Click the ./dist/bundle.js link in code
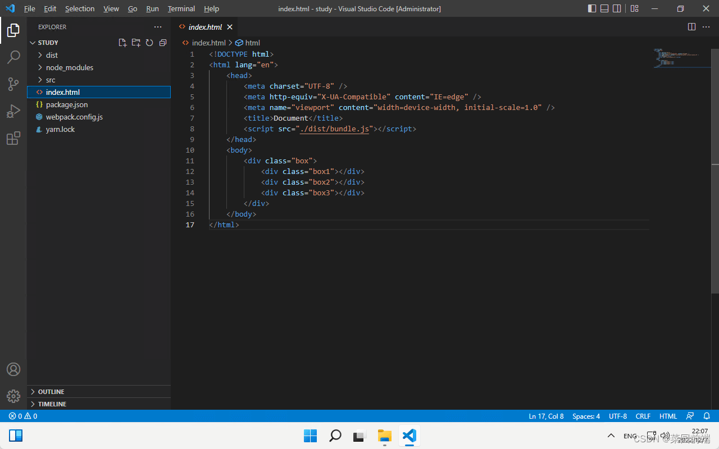 coord(334,129)
